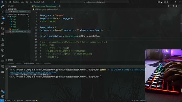
Task: Click the main branch indicator in status bar
Action: point(7,101)
